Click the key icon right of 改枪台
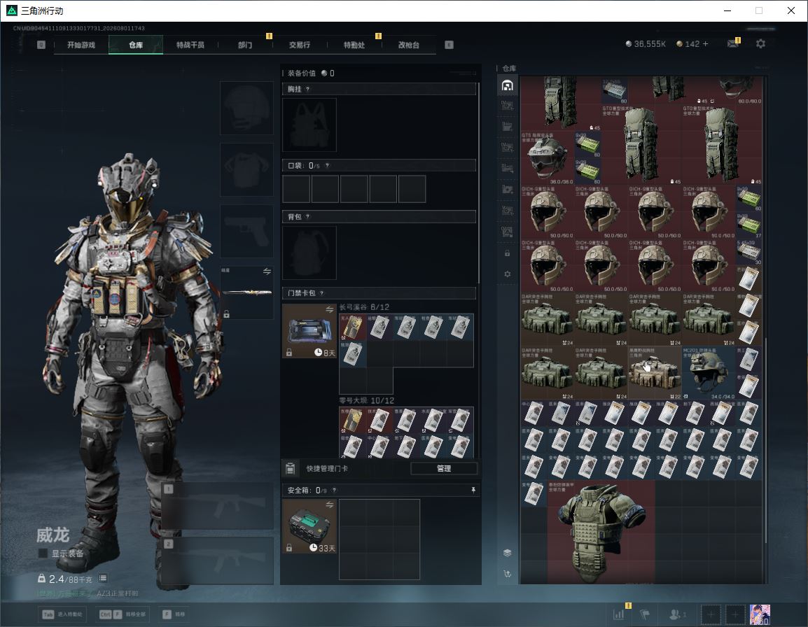This screenshot has width=808, height=627. coord(450,45)
